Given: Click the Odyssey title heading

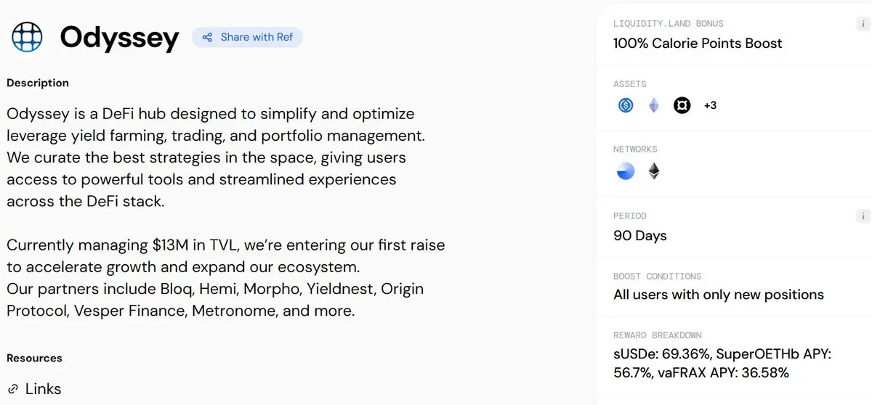Looking at the screenshot, I should (x=119, y=38).
